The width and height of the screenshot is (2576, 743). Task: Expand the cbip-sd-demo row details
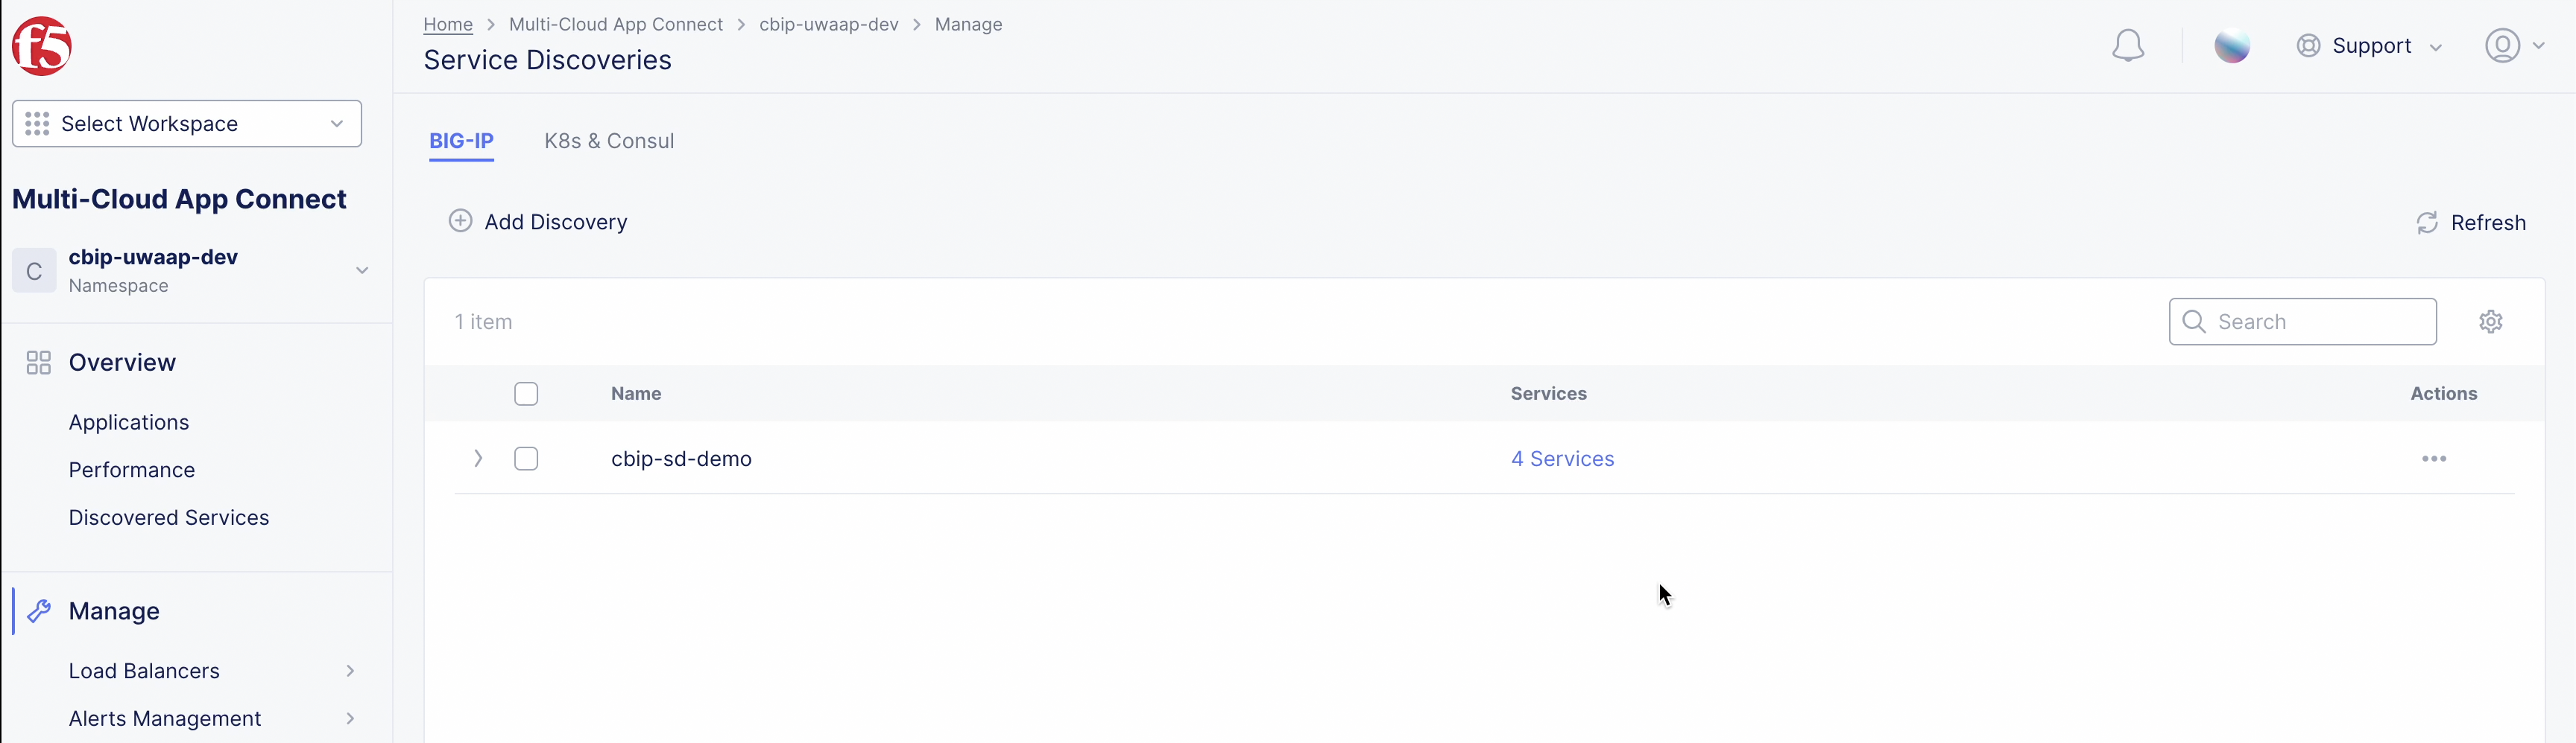coord(478,459)
